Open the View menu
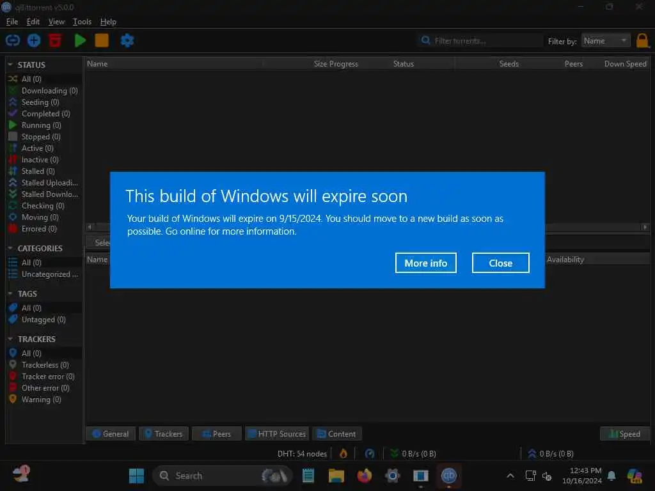Image resolution: width=655 pixels, height=491 pixels. [x=56, y=22]
